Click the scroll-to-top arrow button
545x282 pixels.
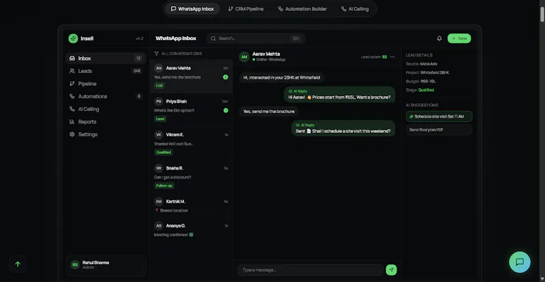tap(18, 264)
